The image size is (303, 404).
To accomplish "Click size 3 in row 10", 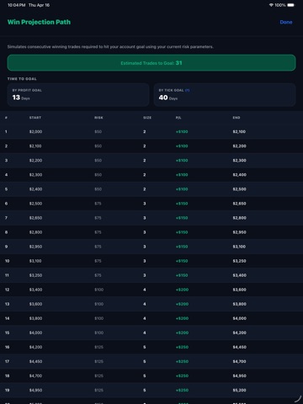I will point(145,261).
